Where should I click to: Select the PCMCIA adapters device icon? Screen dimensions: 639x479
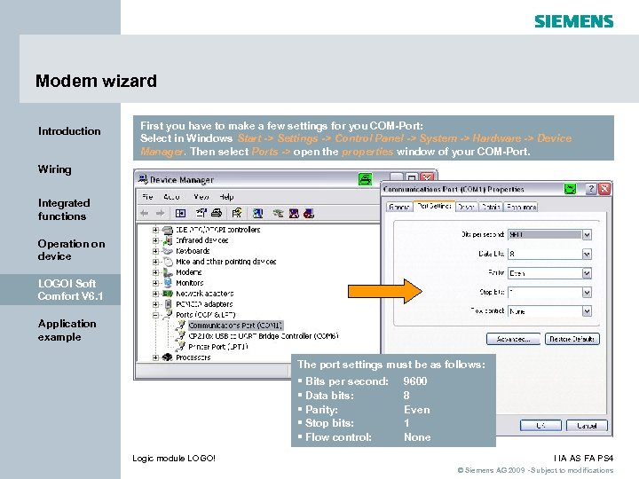point(168,304)
